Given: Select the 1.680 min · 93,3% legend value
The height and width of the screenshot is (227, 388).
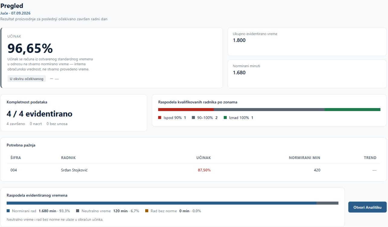Looking at the screenshot, I should point(54,211).
